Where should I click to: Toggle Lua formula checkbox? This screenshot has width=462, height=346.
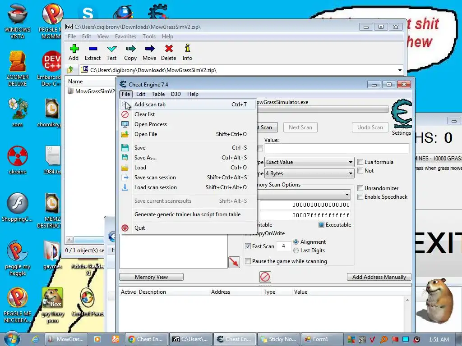[360, 162]
